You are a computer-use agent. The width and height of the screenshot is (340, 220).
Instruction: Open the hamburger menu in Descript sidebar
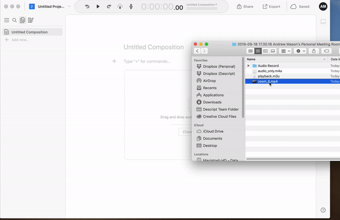tap(6, 20)
